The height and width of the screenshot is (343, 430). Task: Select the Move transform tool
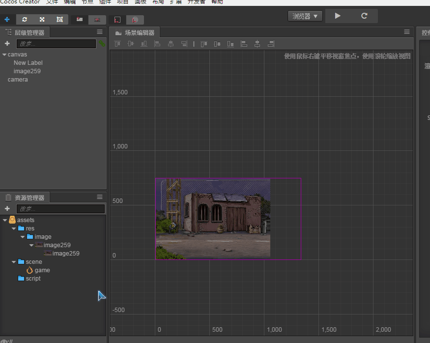point(7,20)
